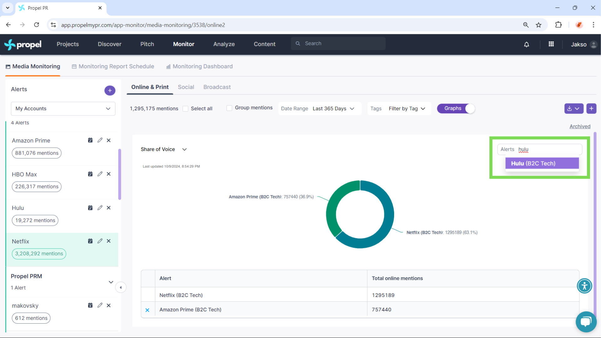Open the live chat bubble
The image size is (601, 338).
[586, 322]
